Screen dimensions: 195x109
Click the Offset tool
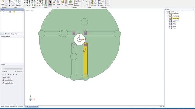click(94, 3)
